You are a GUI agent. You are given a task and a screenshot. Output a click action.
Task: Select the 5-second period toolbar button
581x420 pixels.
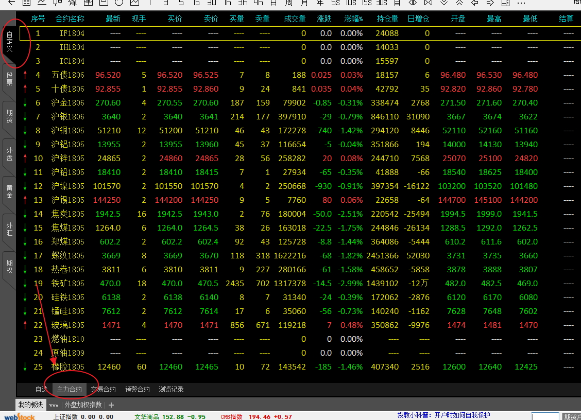[x=335, y=3]
